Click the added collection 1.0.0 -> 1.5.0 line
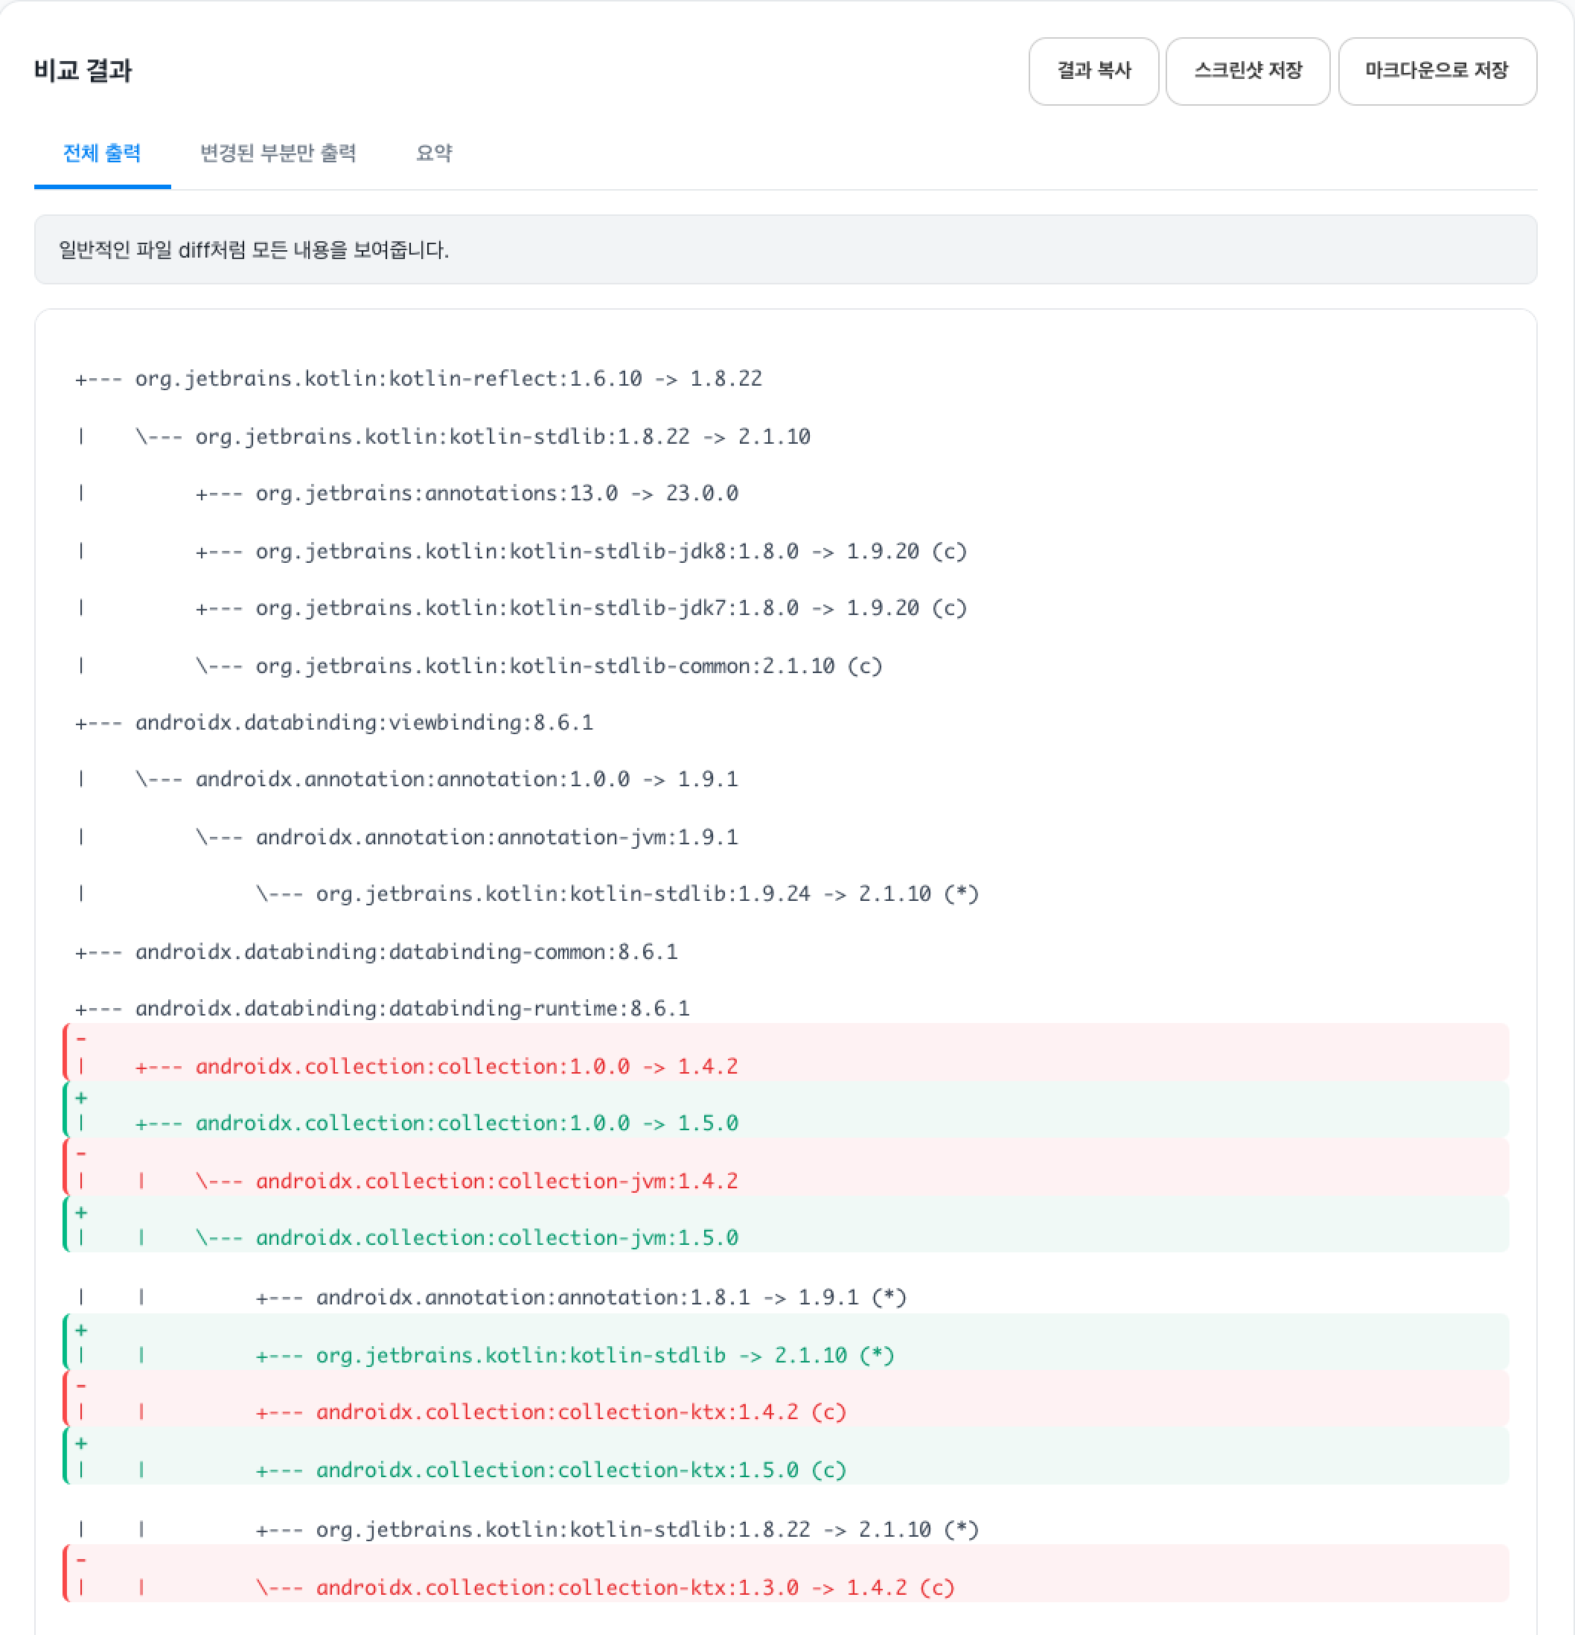Image resolution: width=1575 pixels, height=1635 pixels. pyautogui.click(x=466, y=1123)
